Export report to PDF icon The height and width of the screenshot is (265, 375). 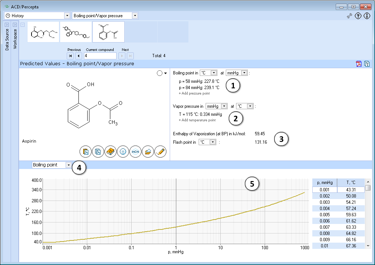pos(359,64)
